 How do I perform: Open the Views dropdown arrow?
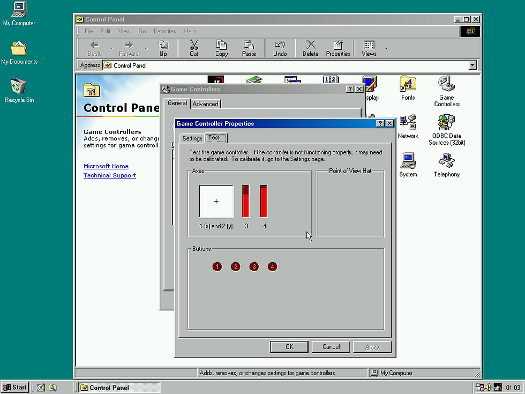(386, 49)
